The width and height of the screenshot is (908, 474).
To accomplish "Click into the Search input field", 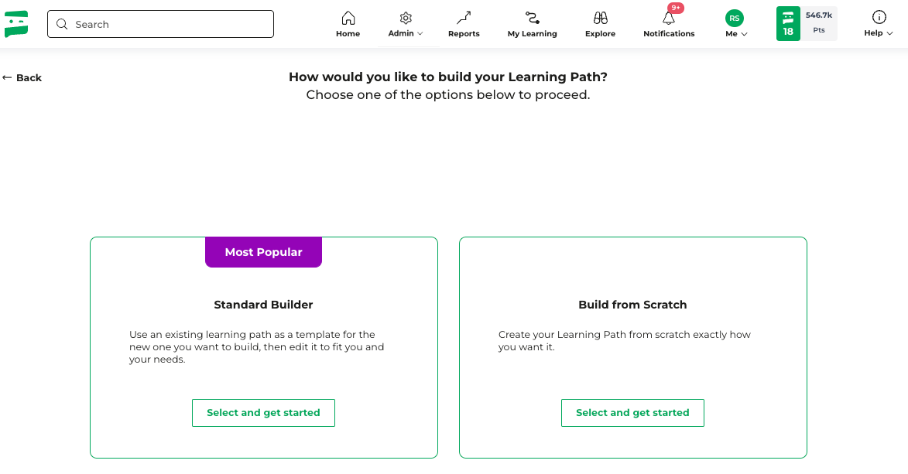I will (x=160, y=24).
